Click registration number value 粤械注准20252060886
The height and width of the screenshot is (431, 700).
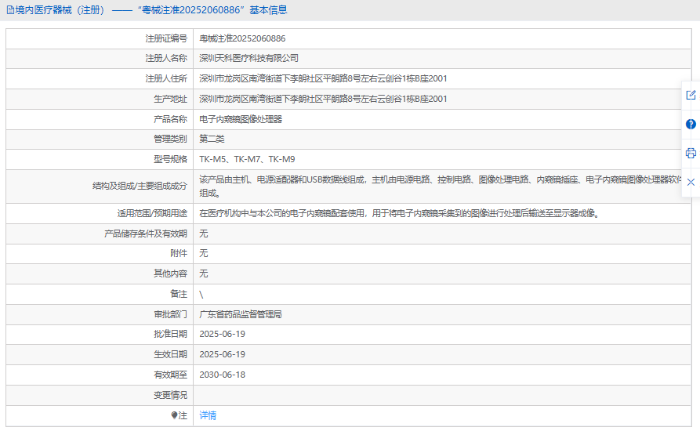point(242,38)
